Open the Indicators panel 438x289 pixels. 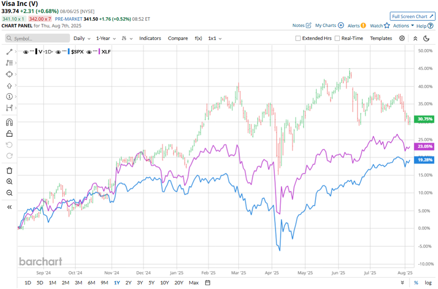pos(150,39)
